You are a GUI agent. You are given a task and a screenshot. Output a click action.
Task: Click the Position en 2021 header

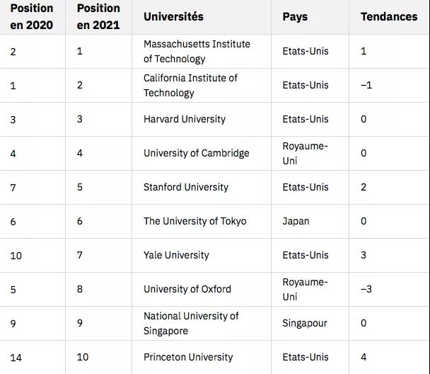(x=98, y=16)
